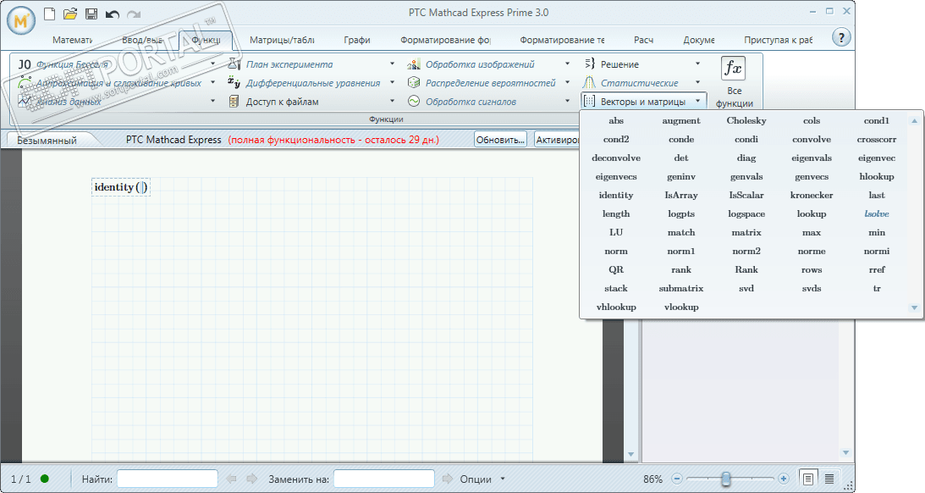Screen dimensions: 925x493
Task: Open help question mark icon
Action: pos(841,38)
